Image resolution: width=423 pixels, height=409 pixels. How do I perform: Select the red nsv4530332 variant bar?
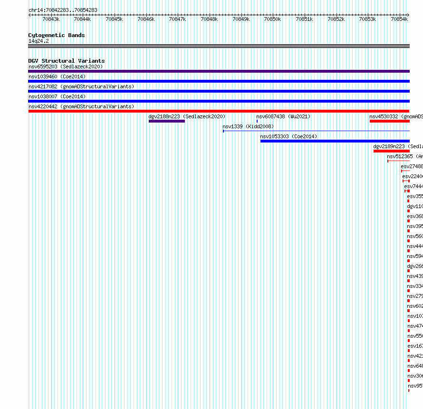click(390, 121)
